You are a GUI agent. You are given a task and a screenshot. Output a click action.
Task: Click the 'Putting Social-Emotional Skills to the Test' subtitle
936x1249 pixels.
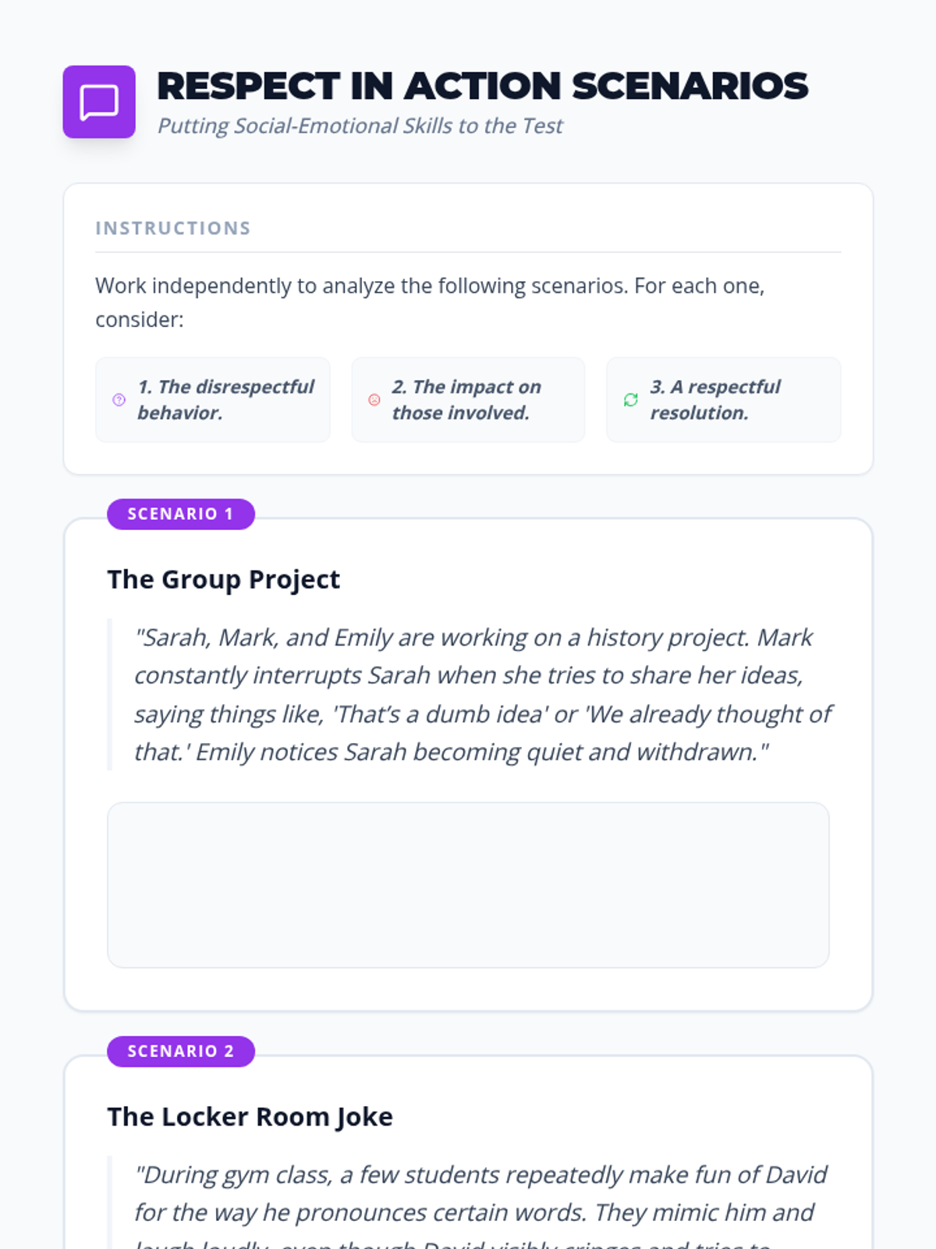click(360, 126)
